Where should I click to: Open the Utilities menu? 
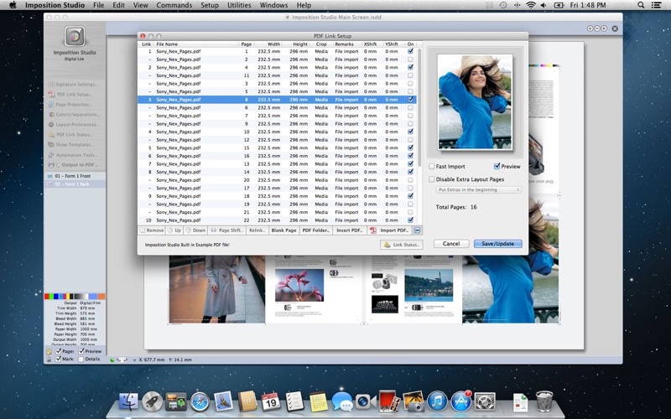pyautogui.click(x=239, y=5)
